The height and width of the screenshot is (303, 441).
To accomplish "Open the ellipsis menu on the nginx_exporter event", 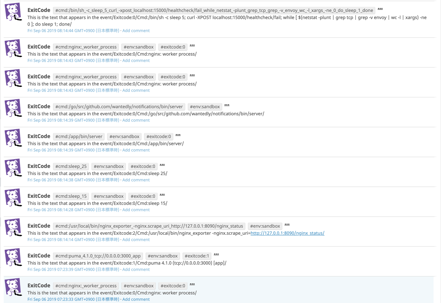I will click(x=287, y=224).
